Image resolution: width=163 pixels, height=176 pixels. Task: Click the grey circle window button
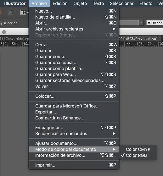(4, 32)
